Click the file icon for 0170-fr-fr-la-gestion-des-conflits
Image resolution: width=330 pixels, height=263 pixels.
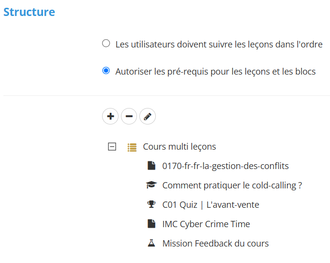(151, 166)
